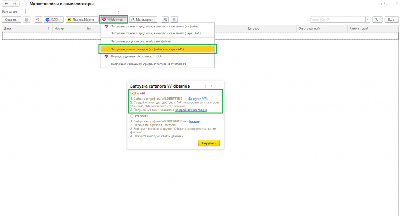
Task: Go forward with the right arrow button
Action: [15, 4]
